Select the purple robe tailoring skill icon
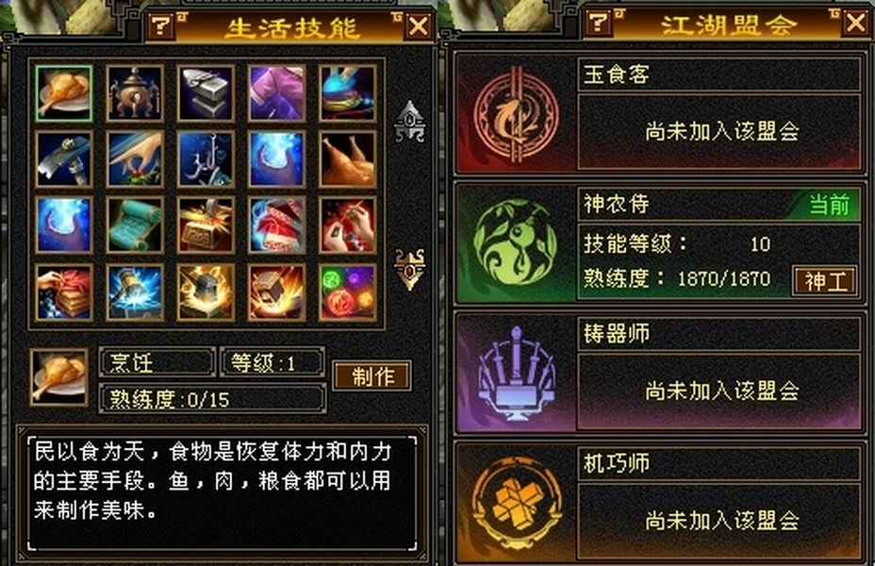 point(277,93)
